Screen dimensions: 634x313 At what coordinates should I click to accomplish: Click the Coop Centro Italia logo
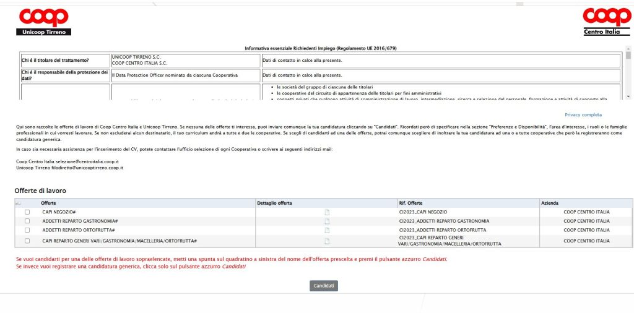pyautogui.click(x=607, y=22)
